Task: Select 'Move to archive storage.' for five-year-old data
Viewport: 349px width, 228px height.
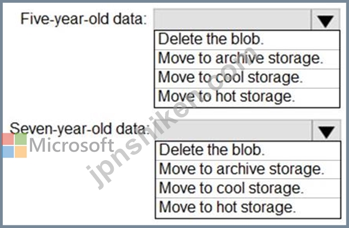Action: pyautogui.click(x=247, y=59)
